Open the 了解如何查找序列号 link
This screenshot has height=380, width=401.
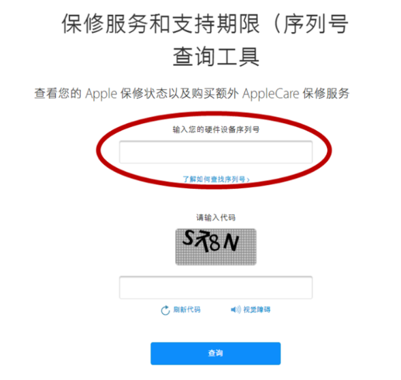tap(214, 179)
